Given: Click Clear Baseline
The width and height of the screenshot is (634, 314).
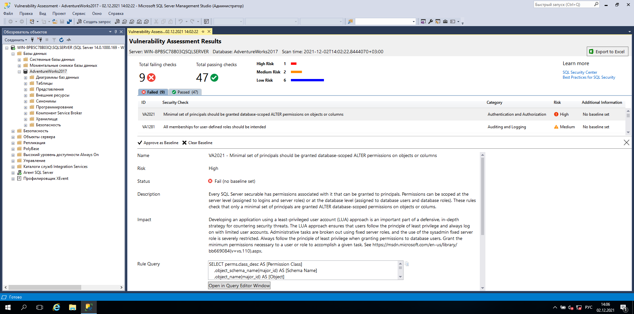Looking at the screenshot, I should [x=197, y=143].
